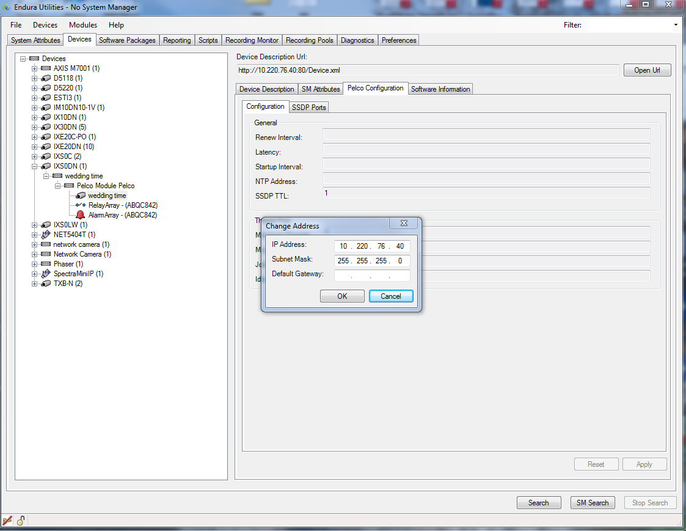This screenshot has height=531, width=686.
Task: Click the SpectraMiniIP device icon
Action: click(x=46, y=274)
